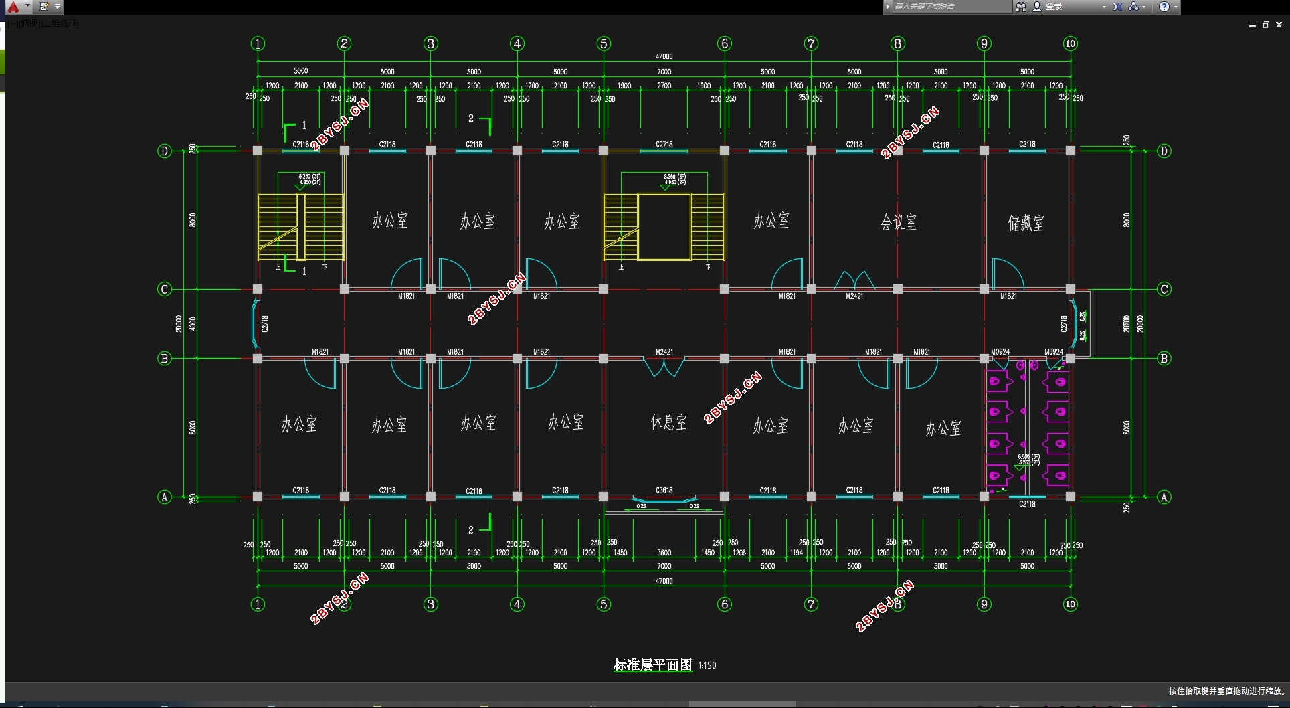Click the workspace icon in quick access toolbar

coord(44,7)
